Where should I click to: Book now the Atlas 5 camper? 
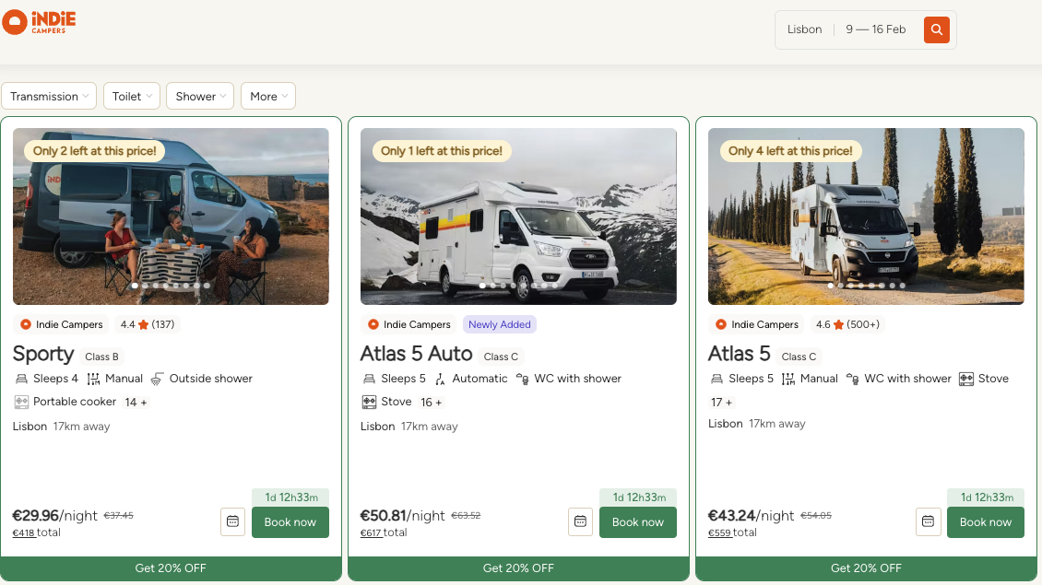tap(985, 521)
